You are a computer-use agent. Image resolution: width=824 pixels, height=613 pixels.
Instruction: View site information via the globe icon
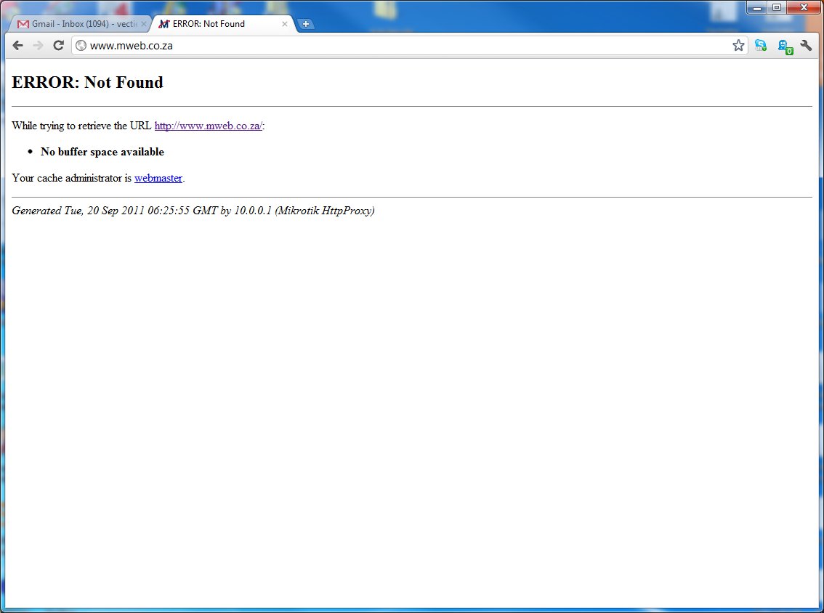pyautogui.click(x=81, y=45)
